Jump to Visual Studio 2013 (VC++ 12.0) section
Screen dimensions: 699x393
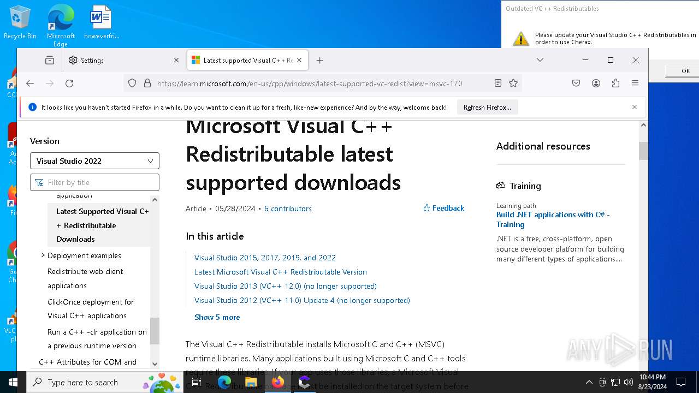286,286
